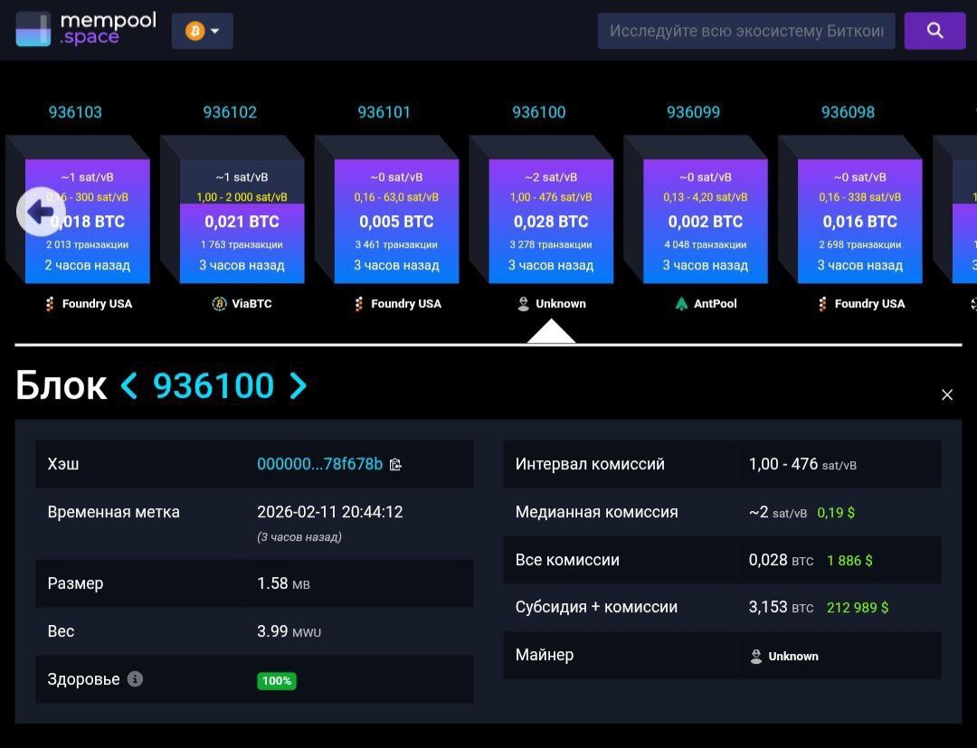
Task: Click the Foundry USA label under block 936101
Action: (405, 304)
